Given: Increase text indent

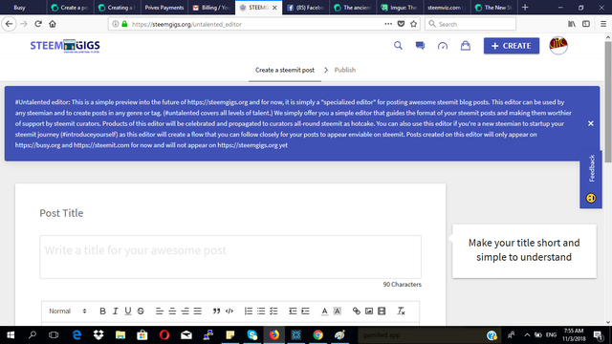Looking at the screenshot, I should [x=305, y=311].
